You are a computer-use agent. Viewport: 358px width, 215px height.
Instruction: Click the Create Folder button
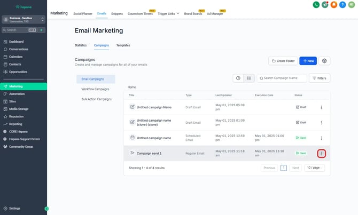pos(283,61)
